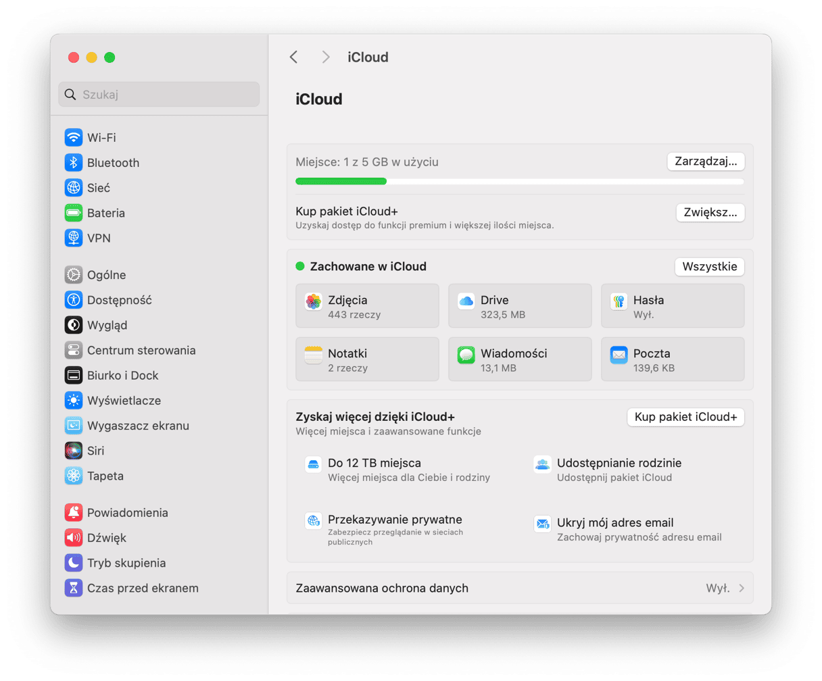Expand Zaawansowana ochrona danych chevron
Viewport: 822px width, 681px height.
[742, 588]
